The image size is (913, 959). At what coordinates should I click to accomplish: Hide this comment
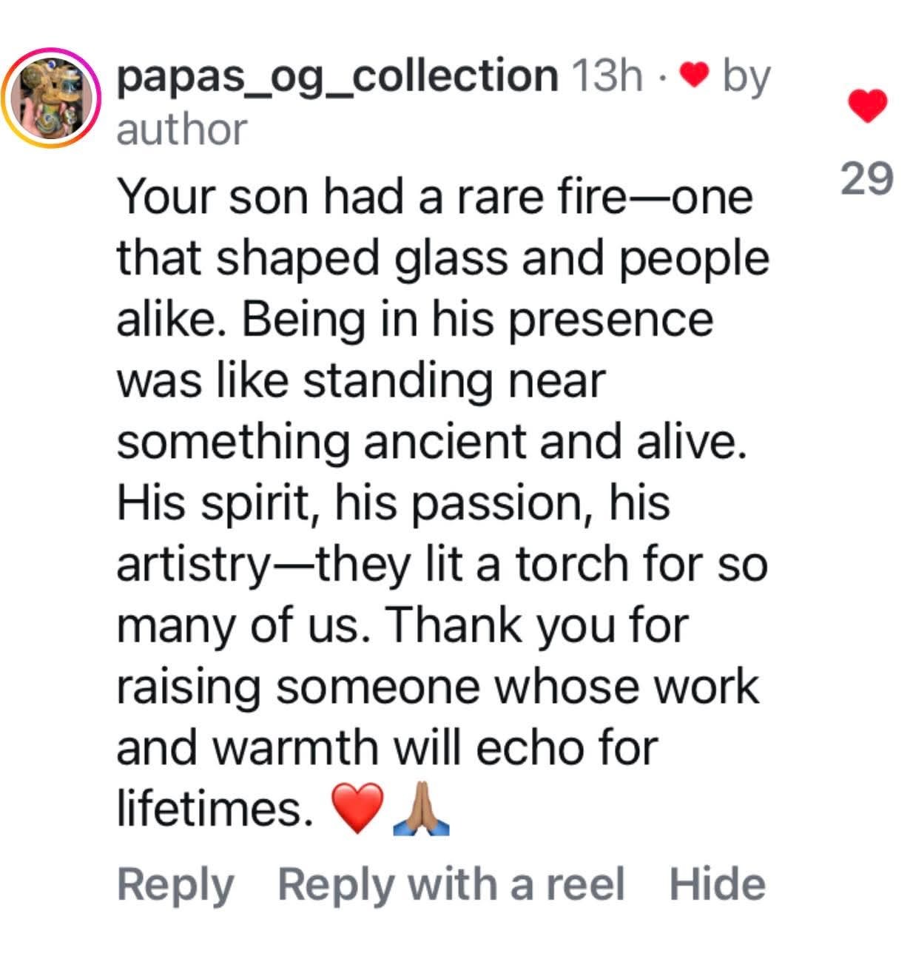click(x=717, y=884)
